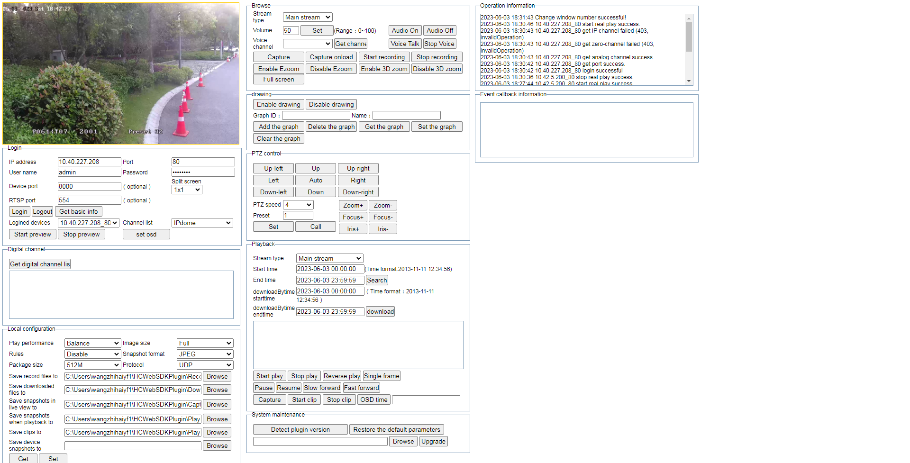Open the Rules Disable dropdown

[x=92, y=354]
